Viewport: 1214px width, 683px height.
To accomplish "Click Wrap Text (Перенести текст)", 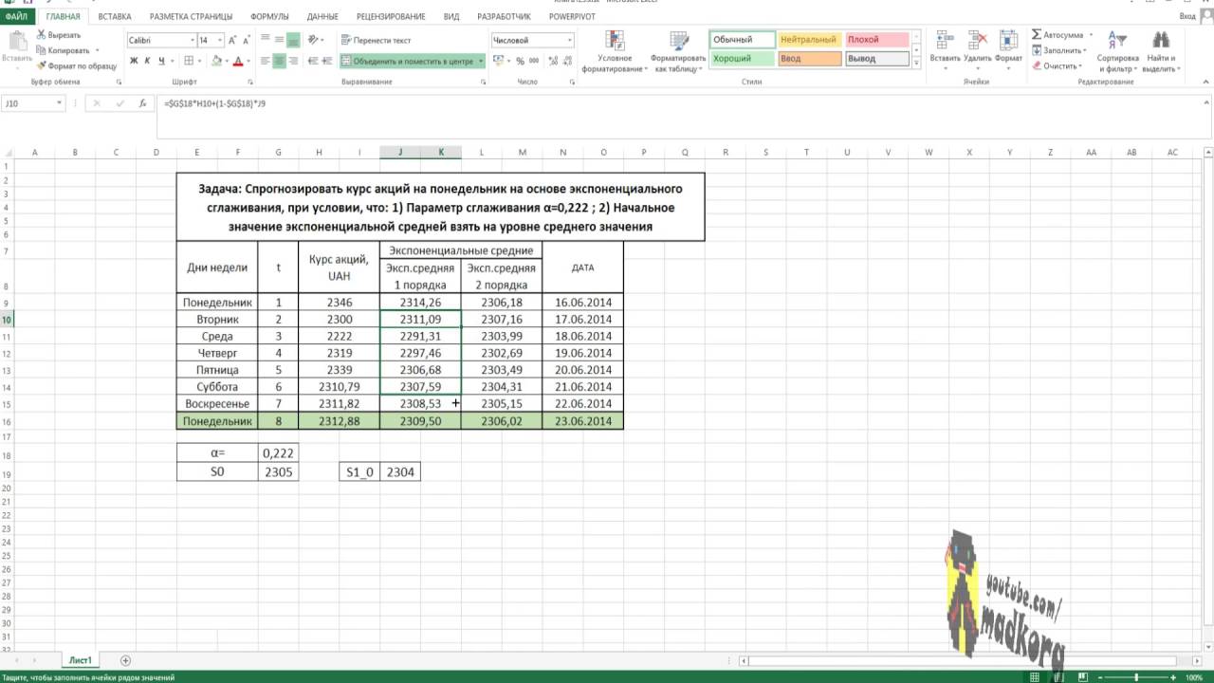I will (376, 40).
